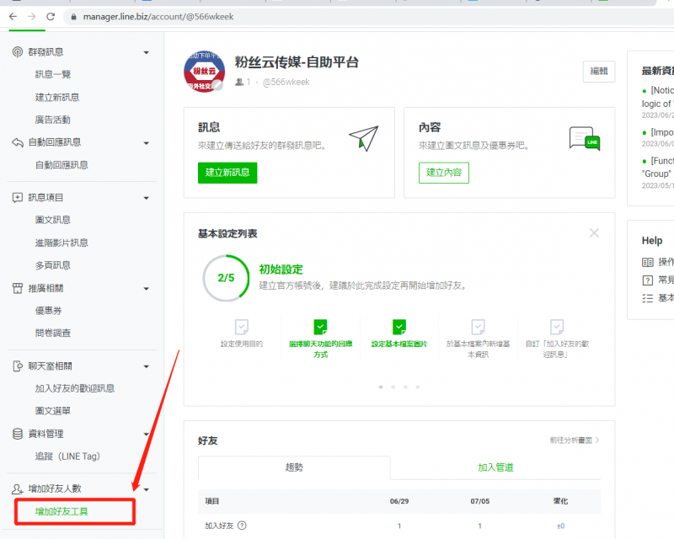Open the 選擇聊天功能的回應方式 checked step
Viewport: 674px width, 539px height.
click(320, 339)
